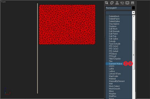The width and height of the screenshot is (150, 99).
Task: Select the Extrude modifier entry
Action: 112,41
